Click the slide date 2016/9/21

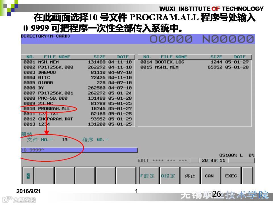coord(28,191)
